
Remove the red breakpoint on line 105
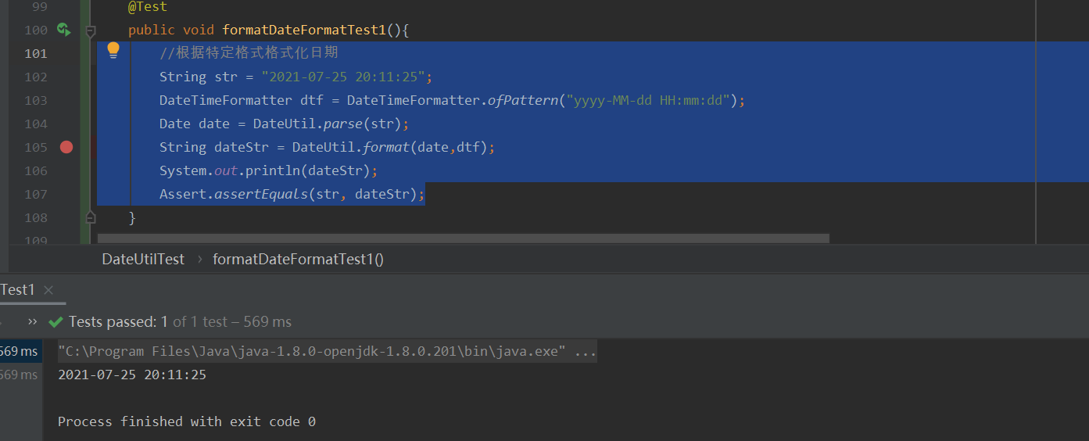tap(66, 147)
